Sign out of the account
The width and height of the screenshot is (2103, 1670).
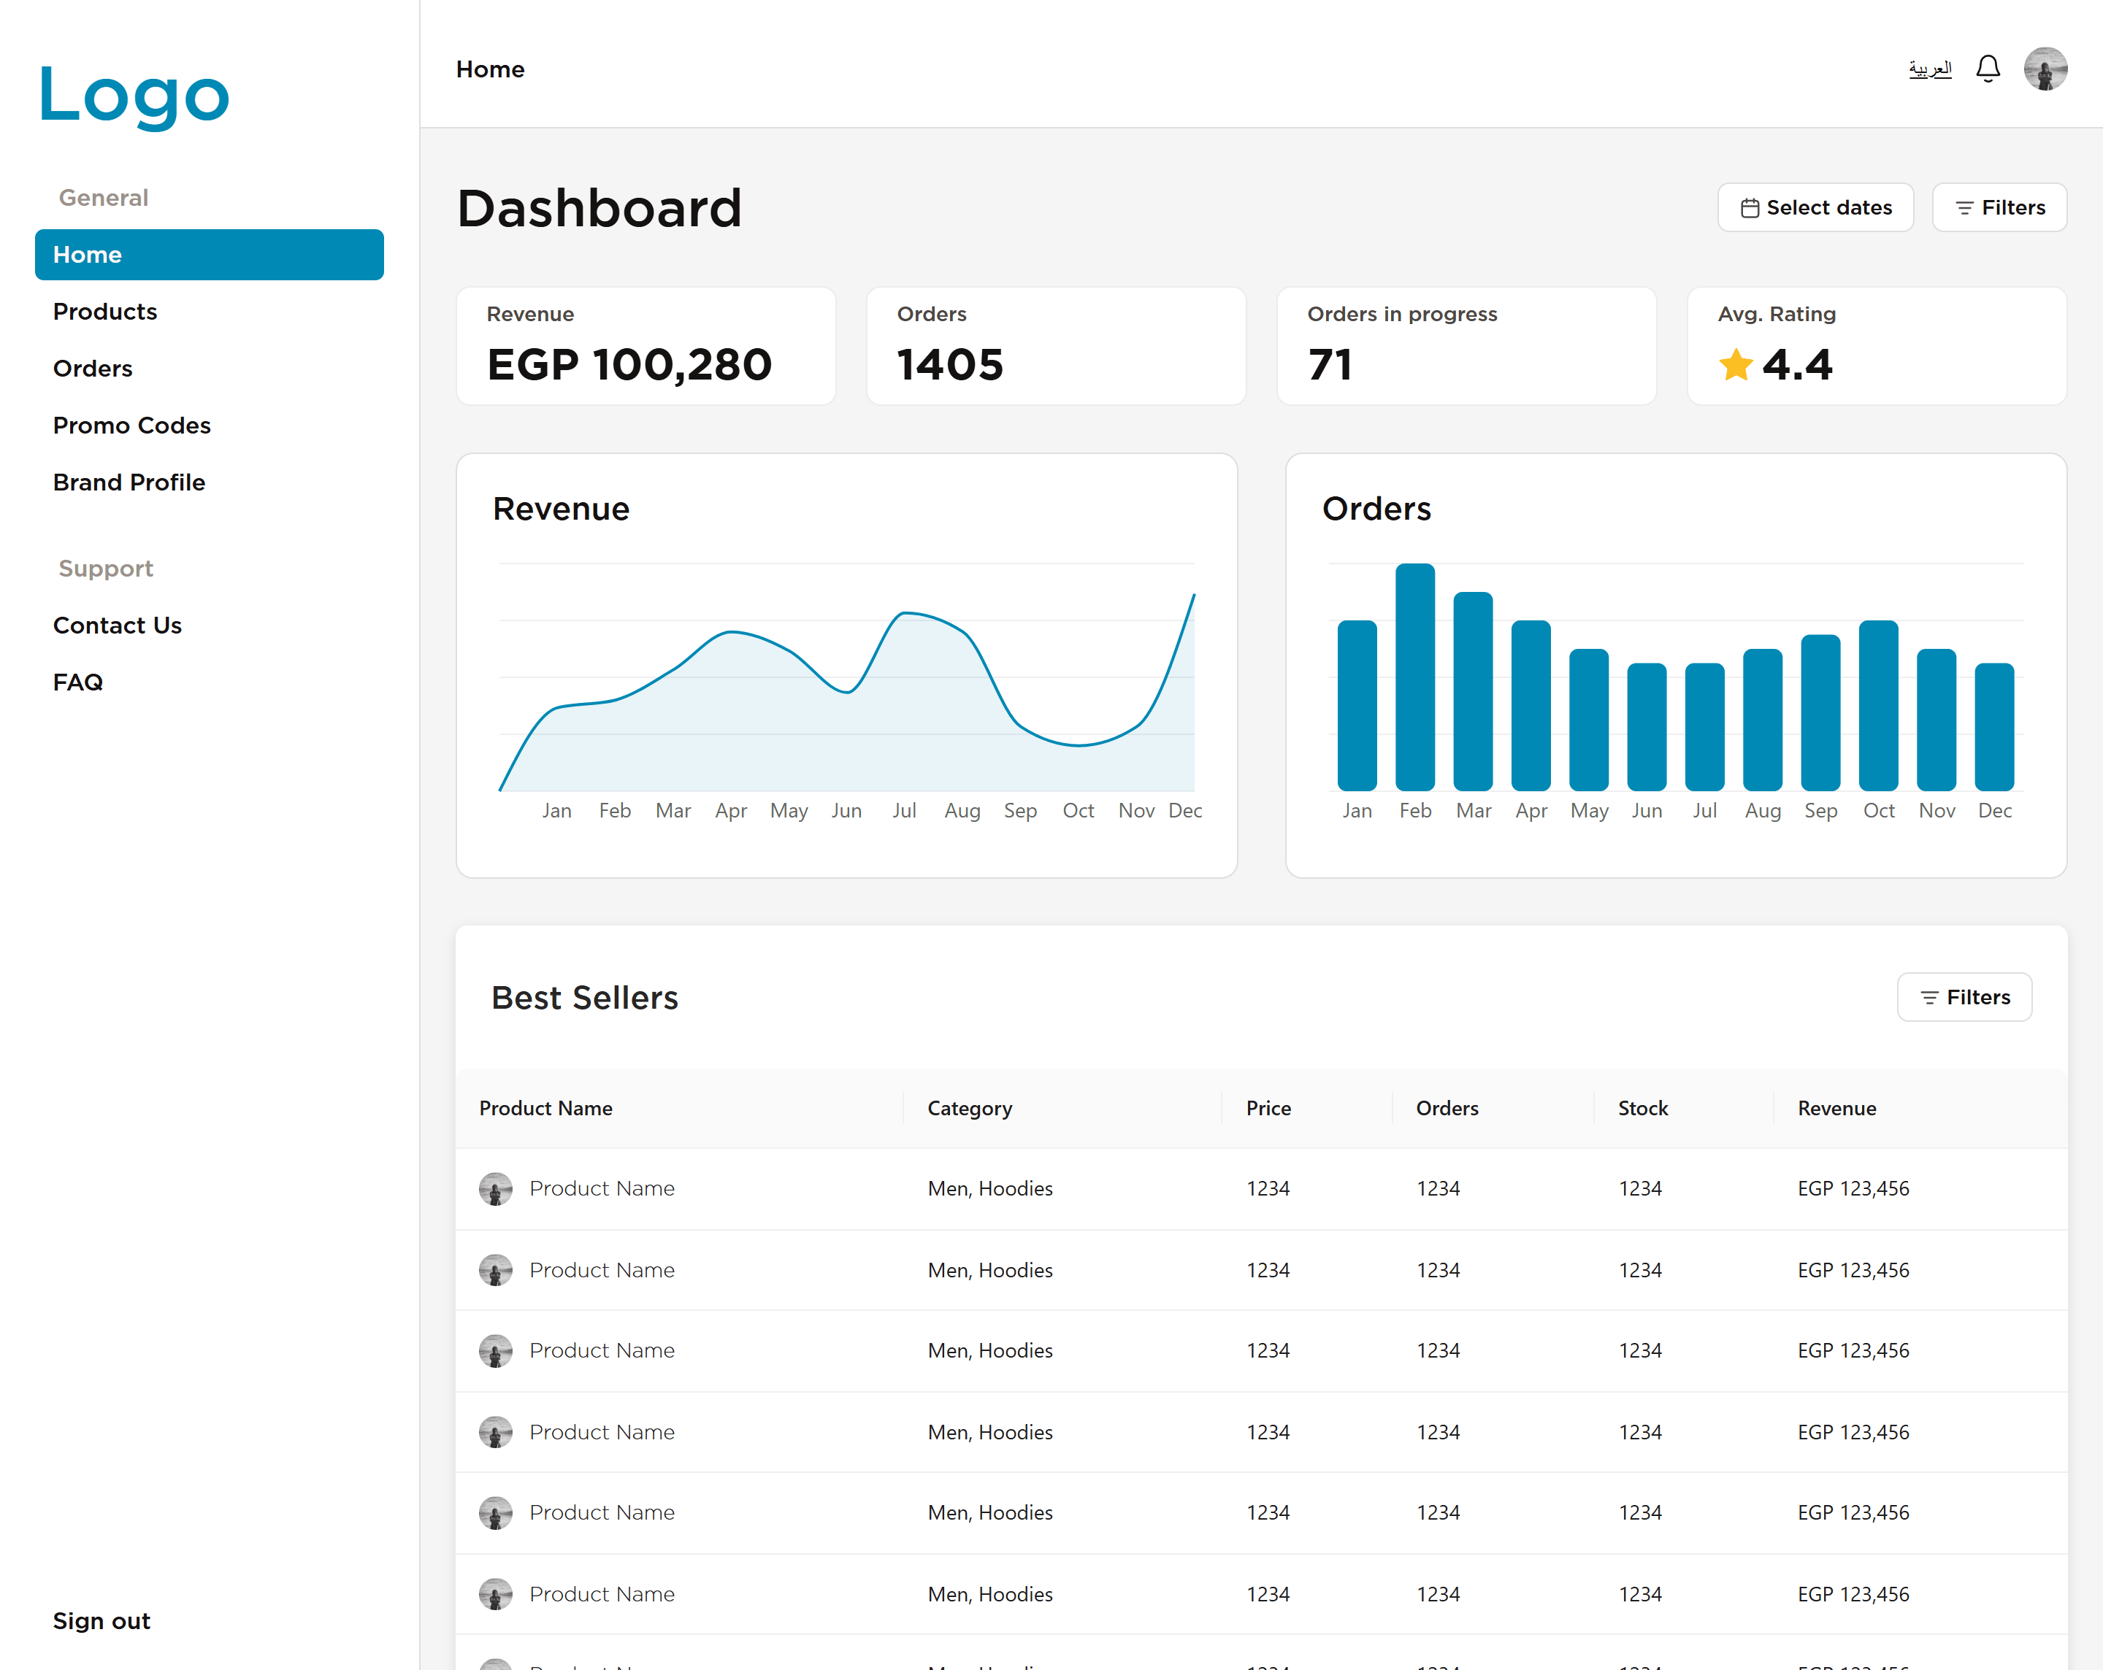101,1620
